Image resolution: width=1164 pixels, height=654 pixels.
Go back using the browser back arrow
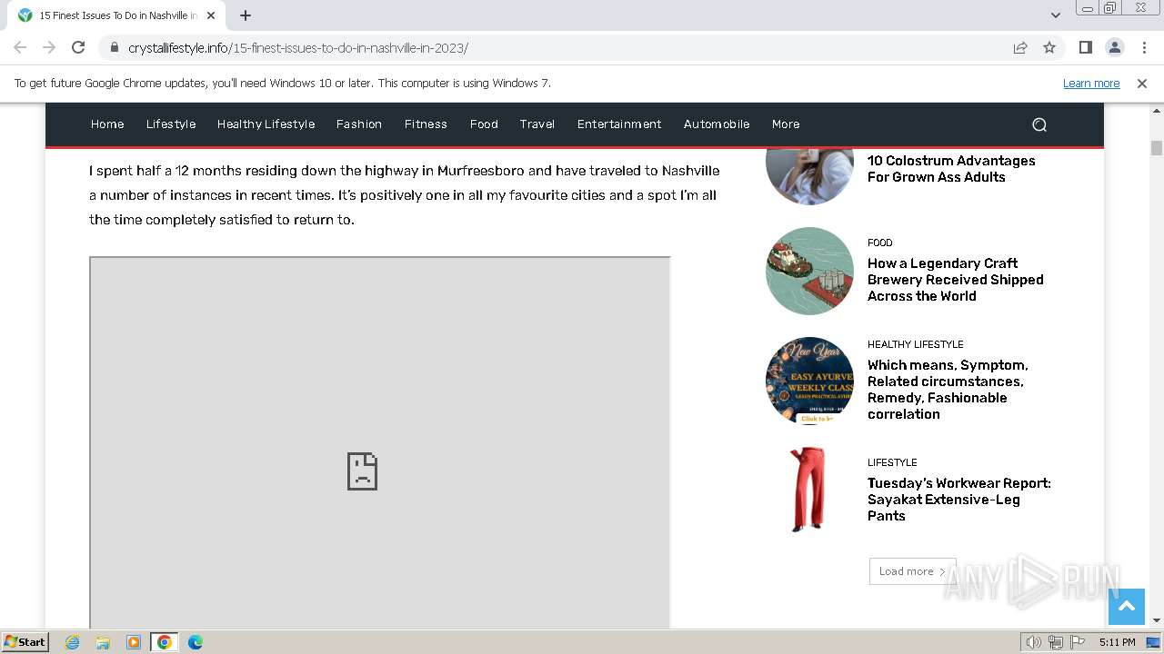click(x=20, y=47)
